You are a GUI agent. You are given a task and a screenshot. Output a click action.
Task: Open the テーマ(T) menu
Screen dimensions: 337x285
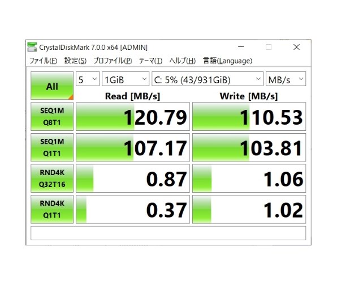pos(150,61)
